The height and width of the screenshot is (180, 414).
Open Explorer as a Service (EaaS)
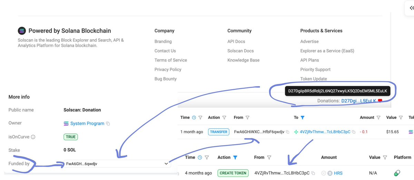tap(327, 51)
